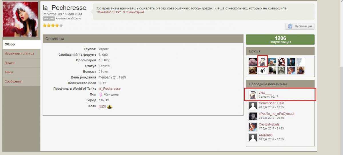
Task: Click the Статистика section header
Action: (143, 39)
